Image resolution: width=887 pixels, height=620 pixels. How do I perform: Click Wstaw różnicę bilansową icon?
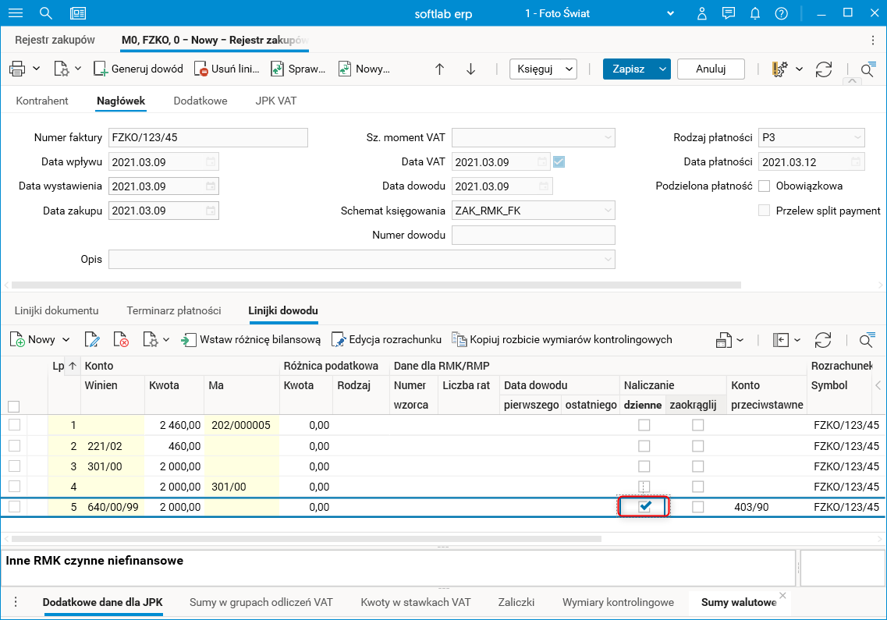click(x=189, y=339)
